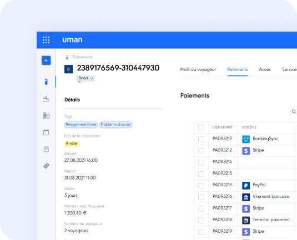Open the door hanger reservations sidebar icon
Screen dimensions: 297x240
coord(46,81)
